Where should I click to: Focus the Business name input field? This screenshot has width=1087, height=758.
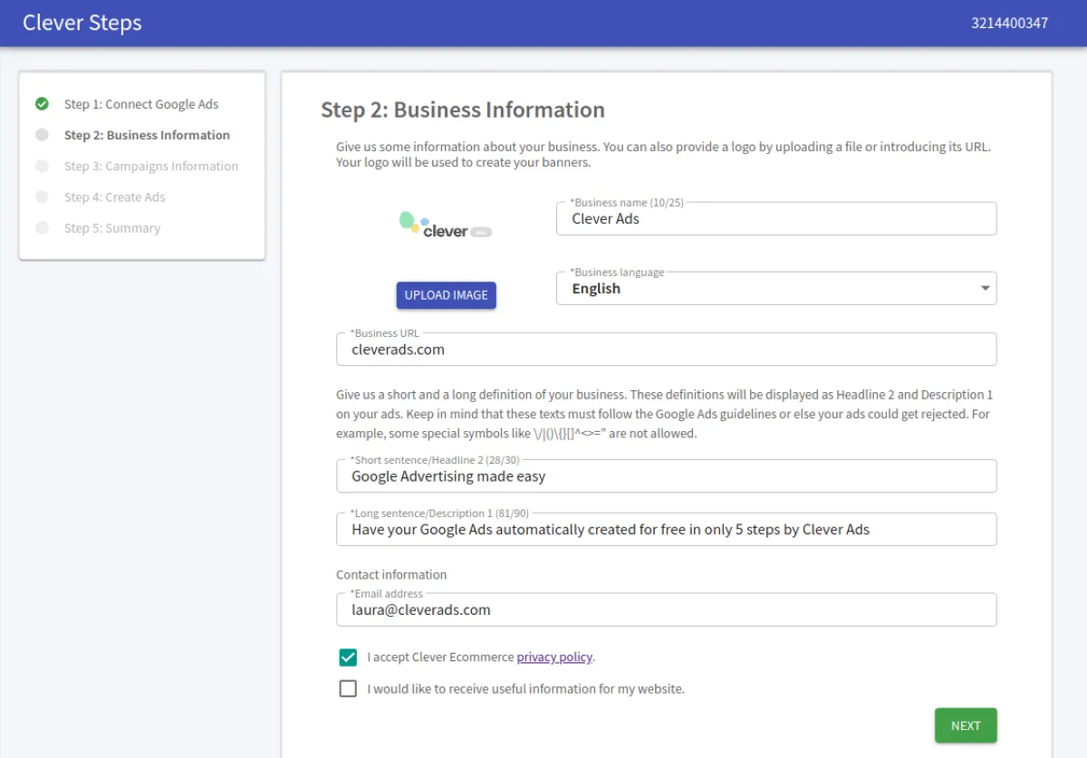point(776,218)
